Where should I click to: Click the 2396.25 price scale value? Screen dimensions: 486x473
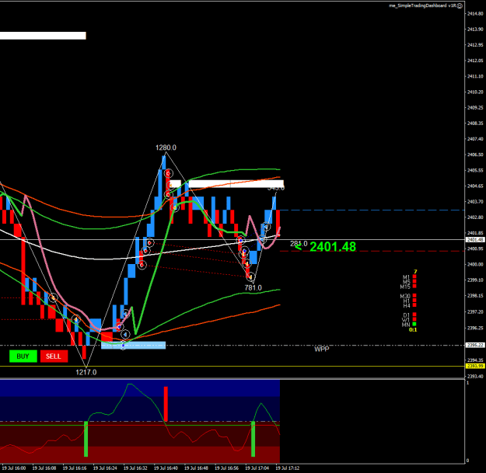click(x=475, y=328)
